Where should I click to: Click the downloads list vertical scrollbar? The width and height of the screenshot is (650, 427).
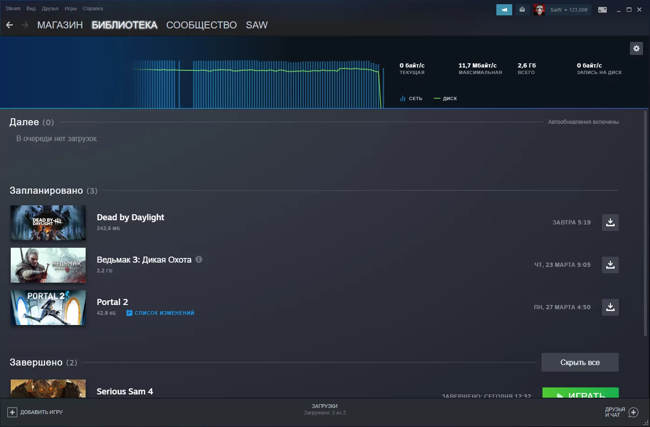pyautogui.click(x=645, y=223)
